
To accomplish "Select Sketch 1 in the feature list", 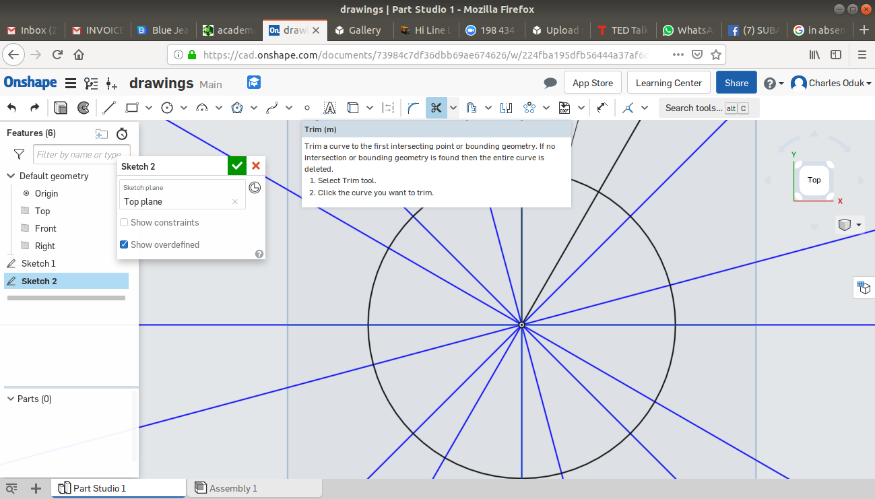I will 38,263.
